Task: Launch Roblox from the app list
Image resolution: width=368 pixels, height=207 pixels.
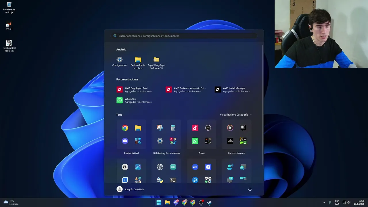Action: [x=208, y=167]
